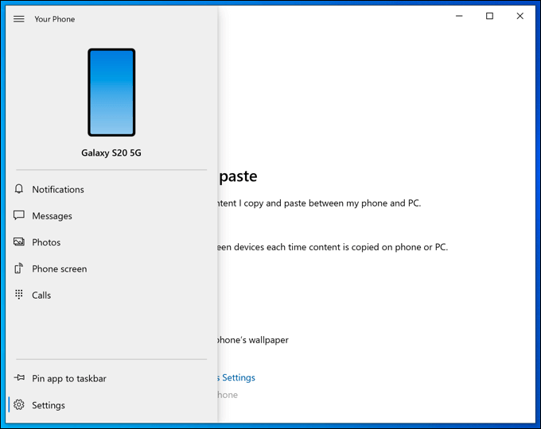541x429 pixels.
Task: Click the Galaxy S20 5G device name
Action: pyautogui.click(x=111, y=153)
